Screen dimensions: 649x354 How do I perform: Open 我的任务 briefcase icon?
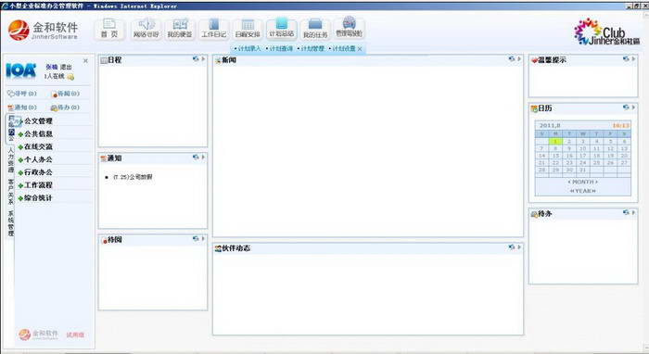(315, 29)
